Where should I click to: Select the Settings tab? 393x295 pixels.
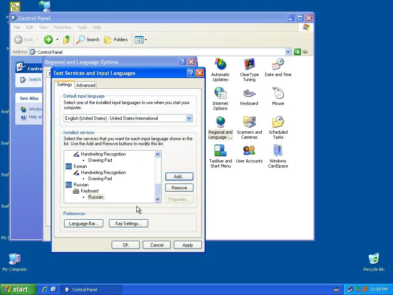pyautogui.click(x=64, y=85)
